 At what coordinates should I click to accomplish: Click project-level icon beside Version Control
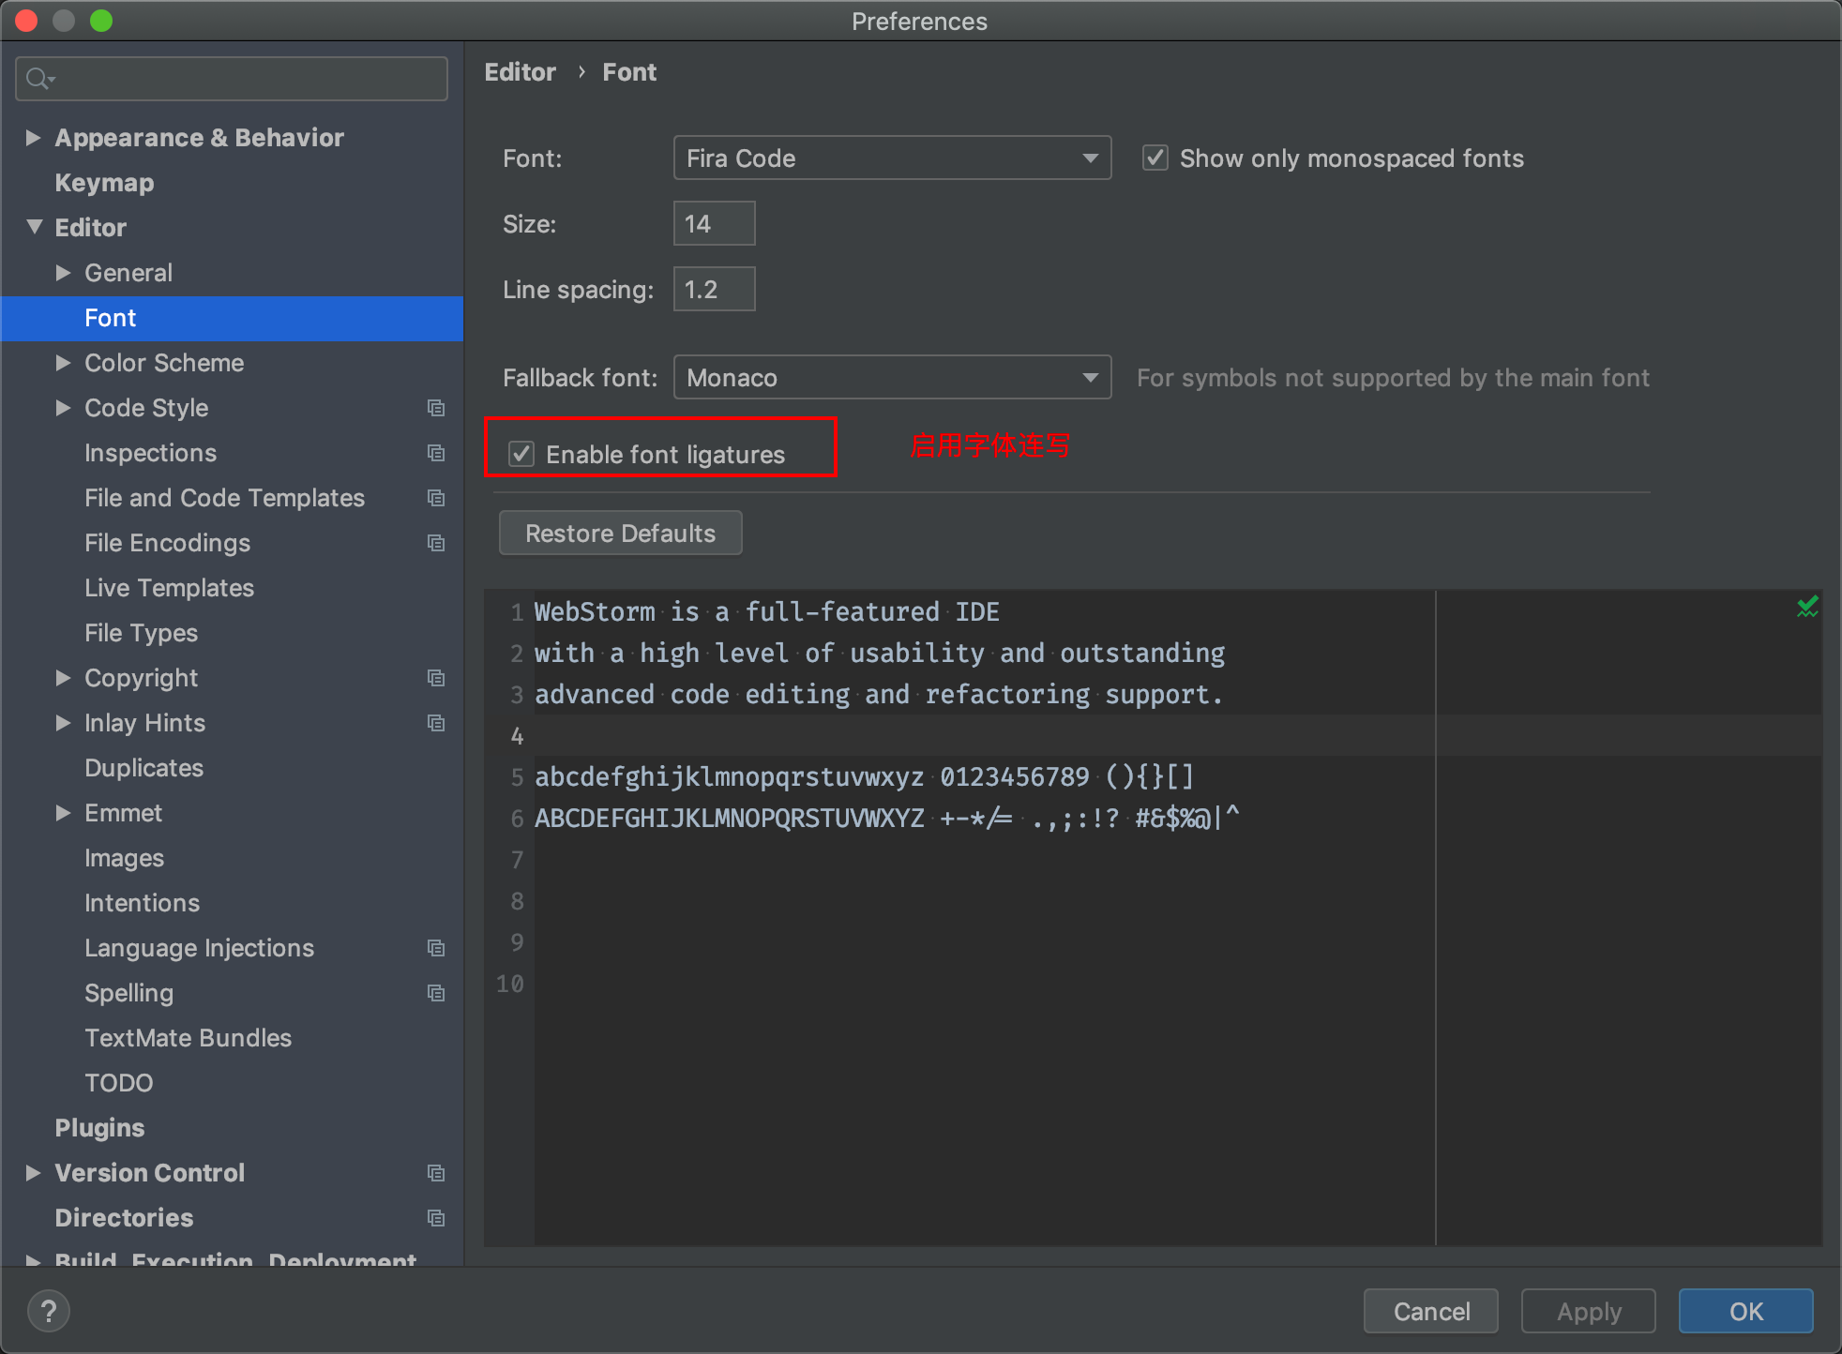click(436, 1173)
